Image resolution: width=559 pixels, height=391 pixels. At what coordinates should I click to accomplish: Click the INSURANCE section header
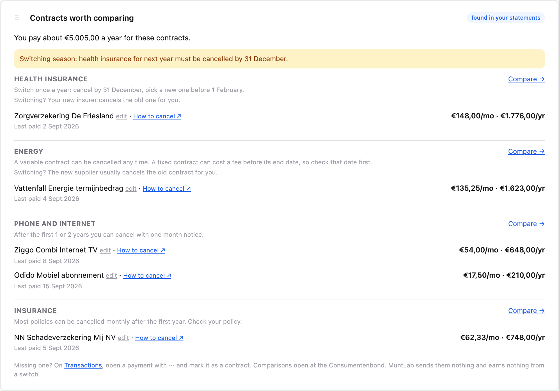[35, 311]
